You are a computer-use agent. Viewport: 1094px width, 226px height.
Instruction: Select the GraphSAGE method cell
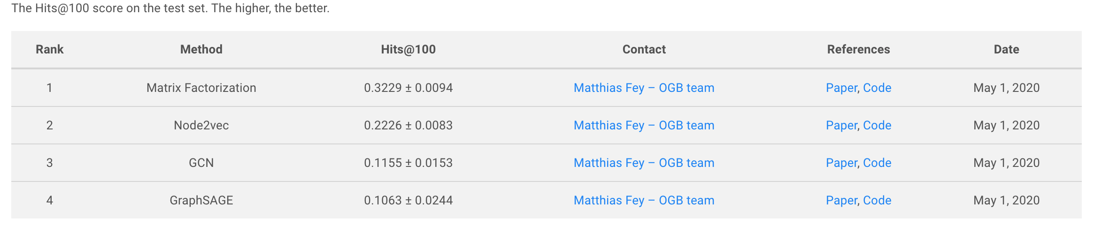pyautogui.click(x=201, y=200)
